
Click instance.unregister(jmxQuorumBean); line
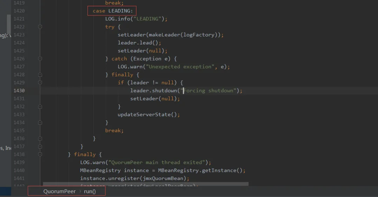click(134, 178)
